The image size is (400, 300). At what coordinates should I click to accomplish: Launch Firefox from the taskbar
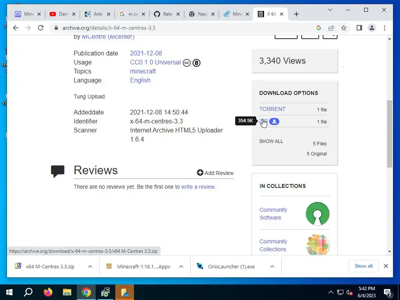(48, 292)
